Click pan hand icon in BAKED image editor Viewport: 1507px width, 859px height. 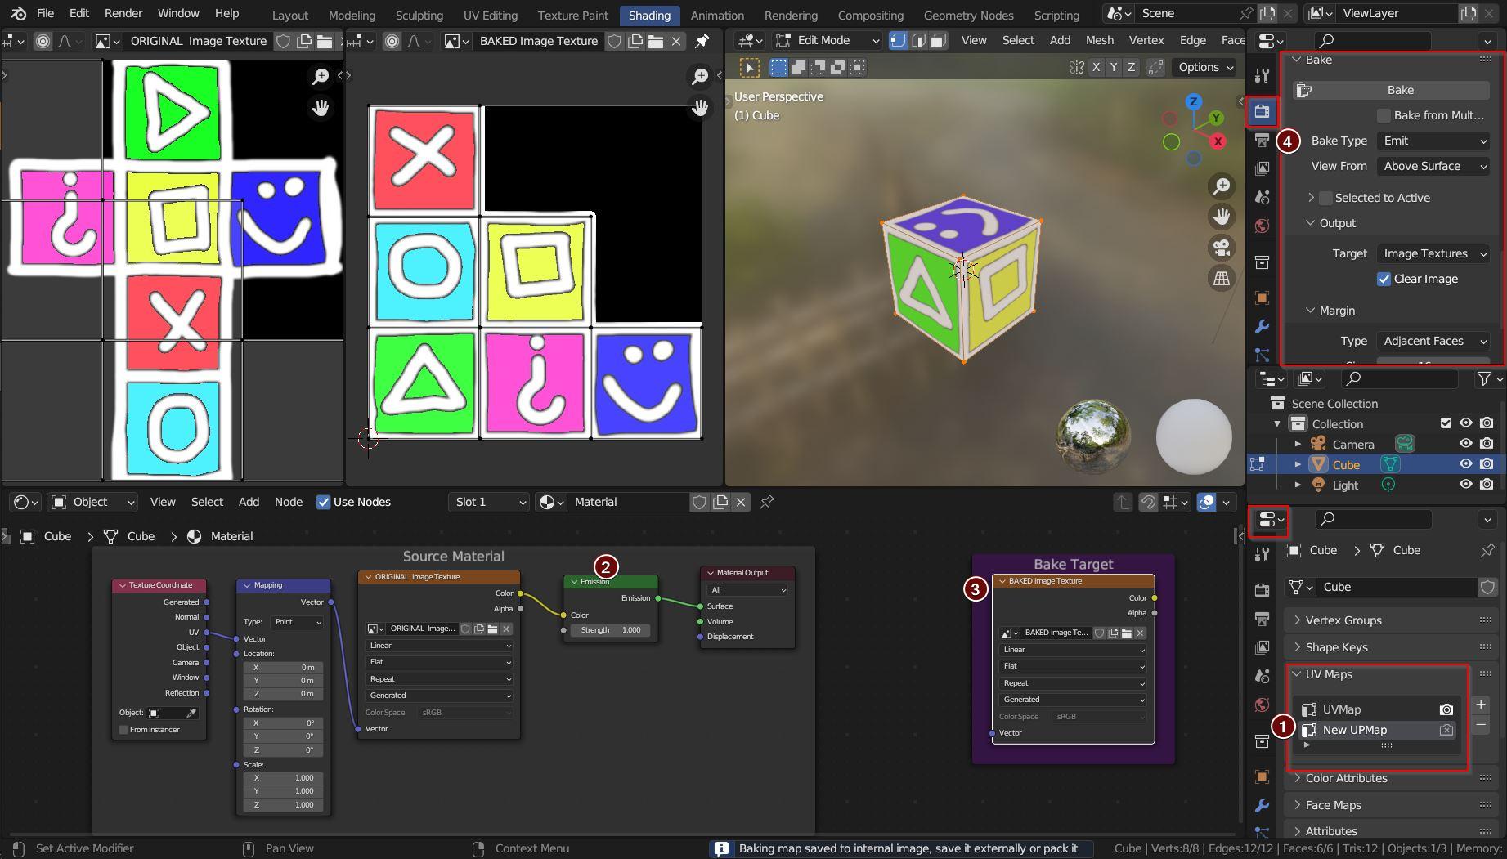click(700, 107)
